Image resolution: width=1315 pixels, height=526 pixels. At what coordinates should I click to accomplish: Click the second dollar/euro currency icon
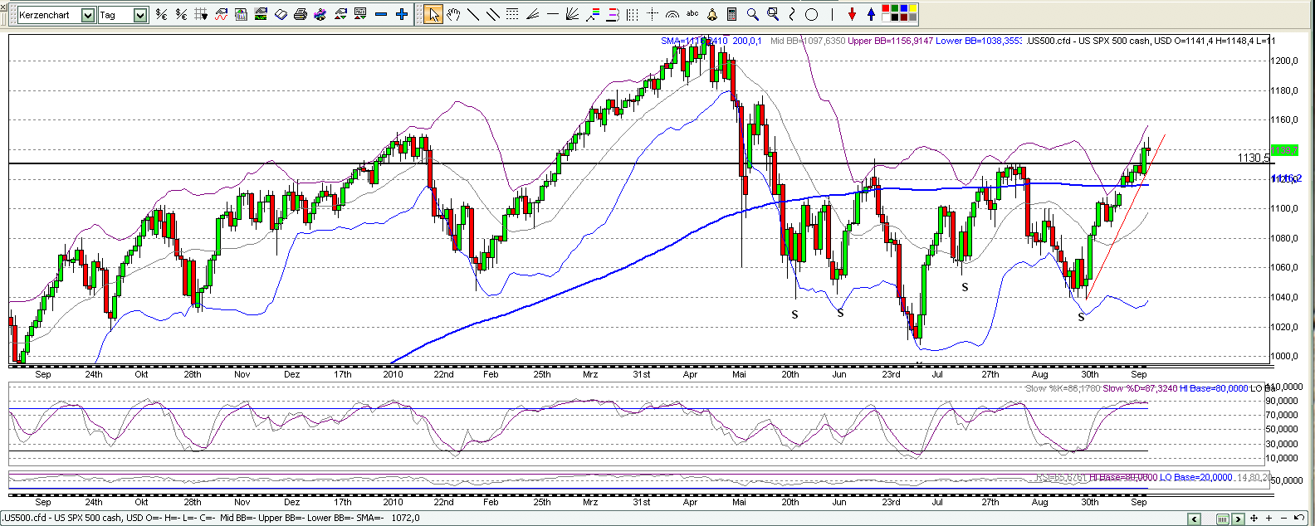(x=181, y=14)
